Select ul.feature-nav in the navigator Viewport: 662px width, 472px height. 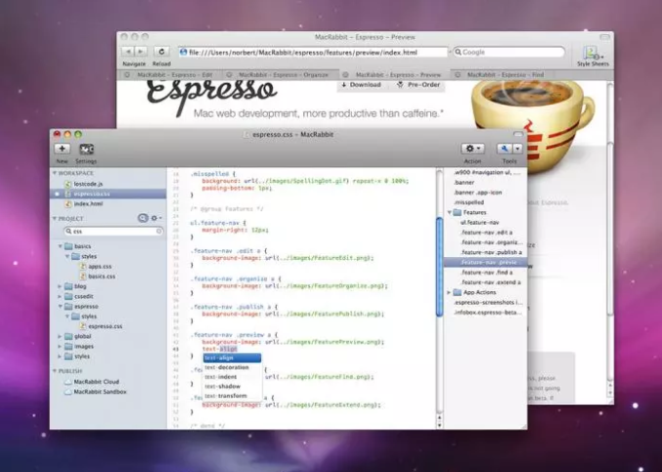pos(479,222)
